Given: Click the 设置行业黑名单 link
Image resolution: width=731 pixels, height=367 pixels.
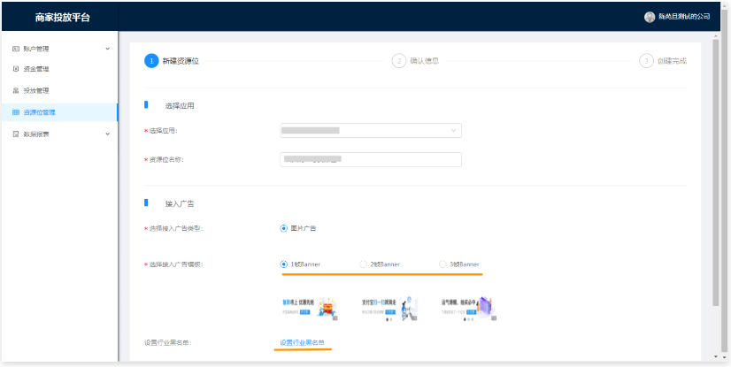Looking at the screenshot, I should (303, 342).
